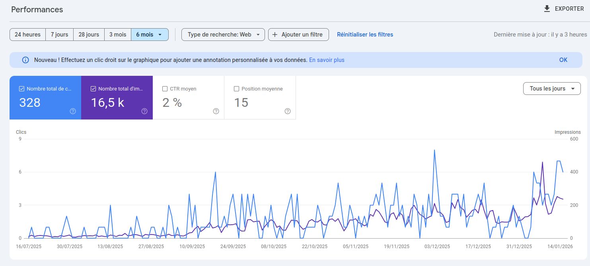Click the help icon on Position moyenne card
590x266 pixels.
pos(288,112)
